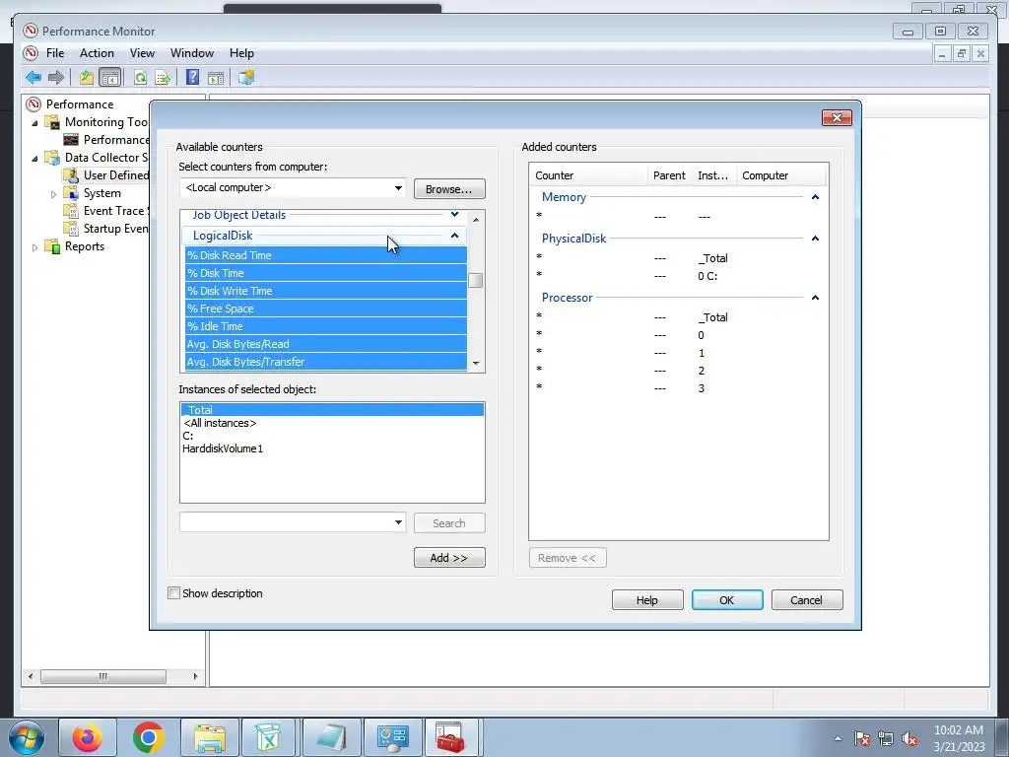1009x757 pixels.
Task: Launch Google Chrome from the taskbar
Action: click(x=148, y=737)
